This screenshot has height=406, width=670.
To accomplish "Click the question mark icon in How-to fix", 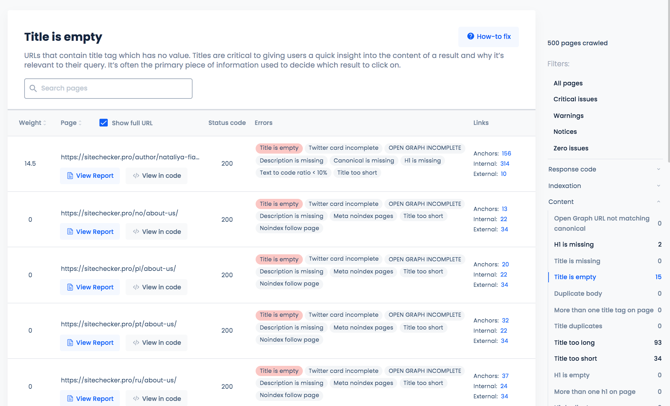I will point(470,36).
